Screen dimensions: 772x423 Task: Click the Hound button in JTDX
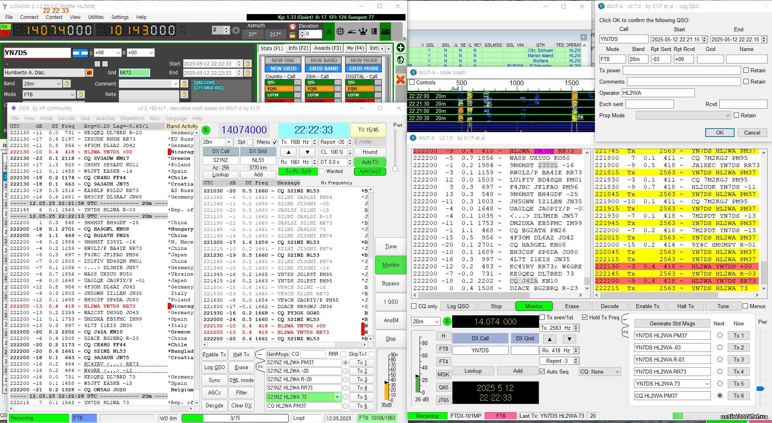coord(370,152)
